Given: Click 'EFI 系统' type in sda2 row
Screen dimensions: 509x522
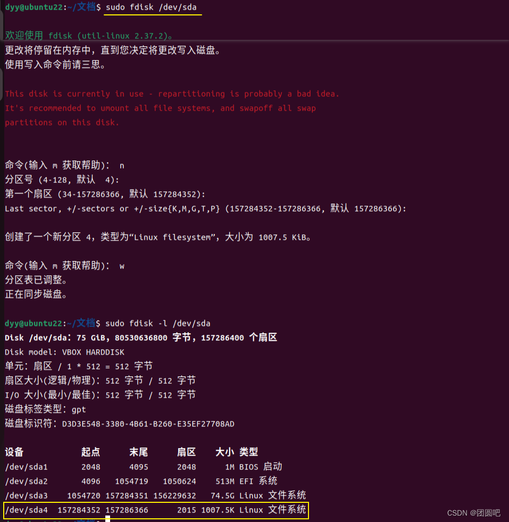Looking at the screenshot, I should [x=258, y=481].
